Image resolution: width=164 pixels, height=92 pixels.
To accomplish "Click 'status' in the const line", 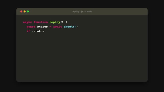I will pos(42,27).
